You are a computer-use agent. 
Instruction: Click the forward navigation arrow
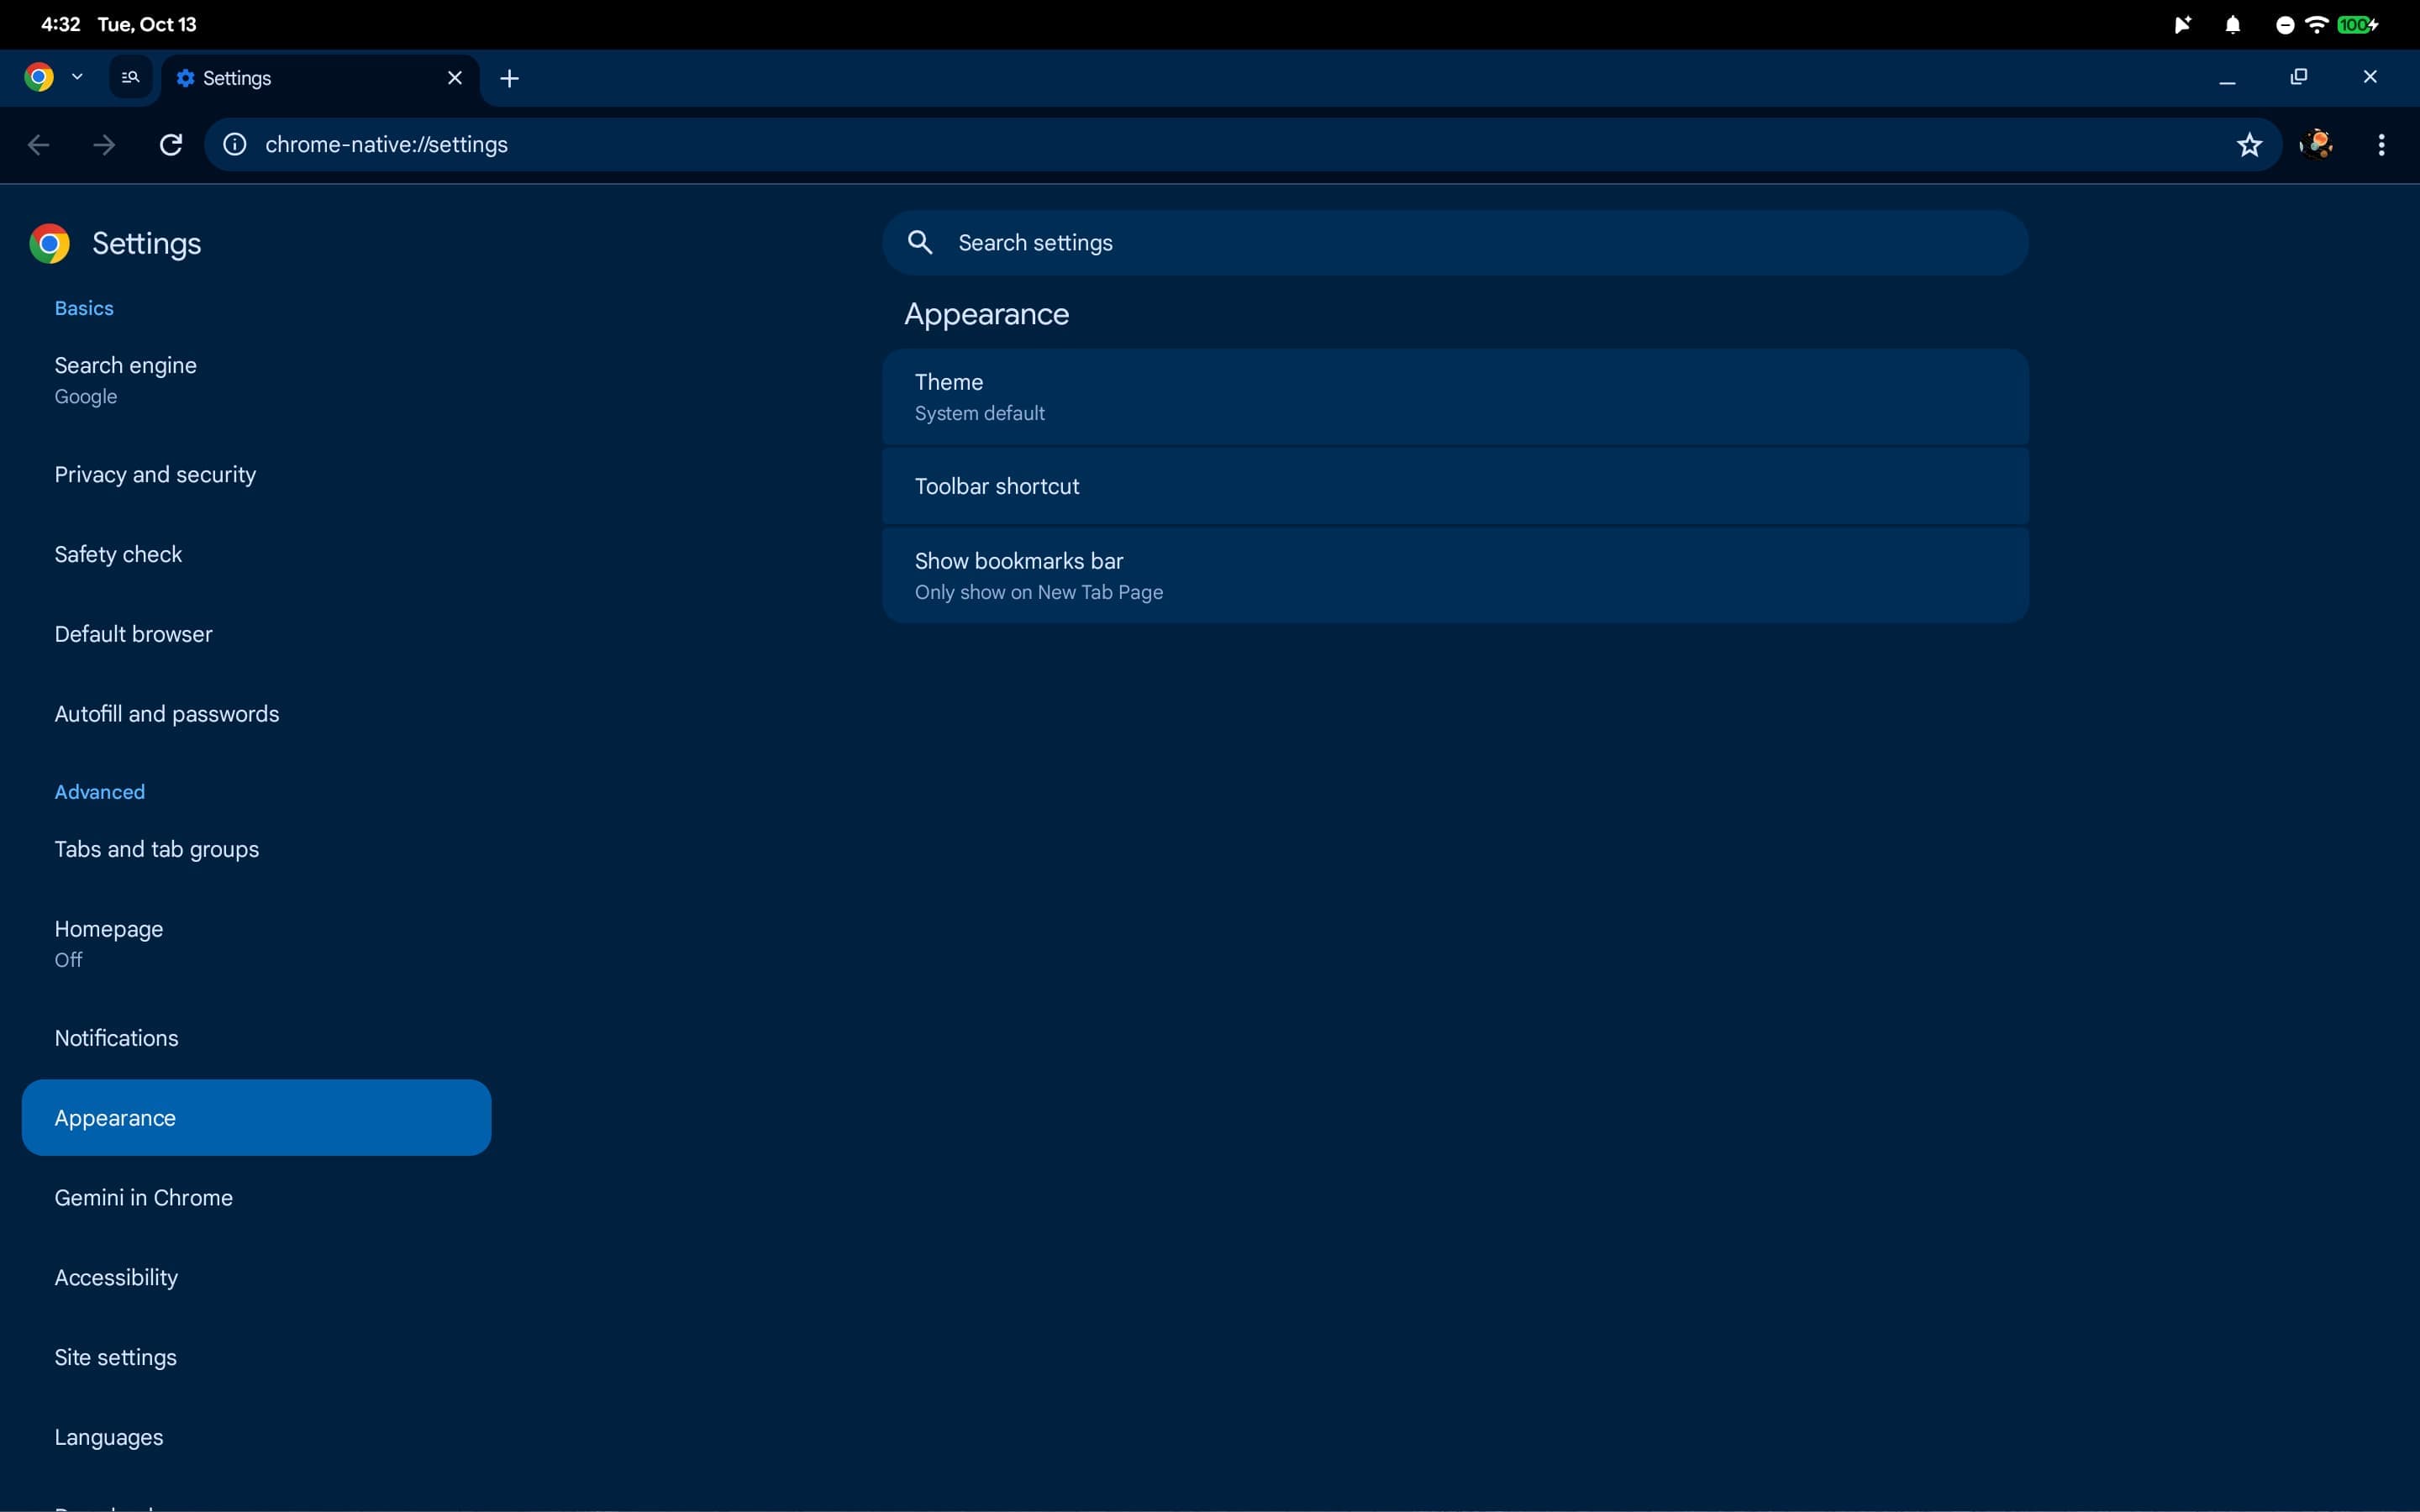pyautogui.click(x=104, y=145)
